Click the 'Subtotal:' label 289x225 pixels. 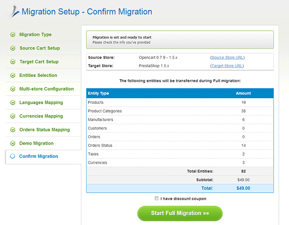point(205,180)
